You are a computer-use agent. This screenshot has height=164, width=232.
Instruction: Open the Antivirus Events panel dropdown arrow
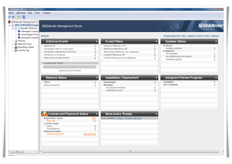coord(97,41)
